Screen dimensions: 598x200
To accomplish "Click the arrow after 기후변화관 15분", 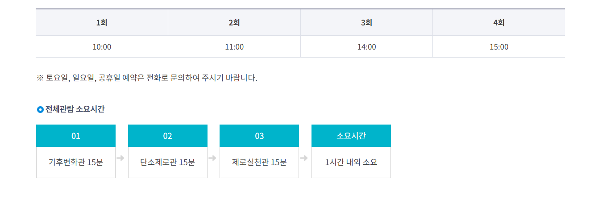I will point(120,158).
